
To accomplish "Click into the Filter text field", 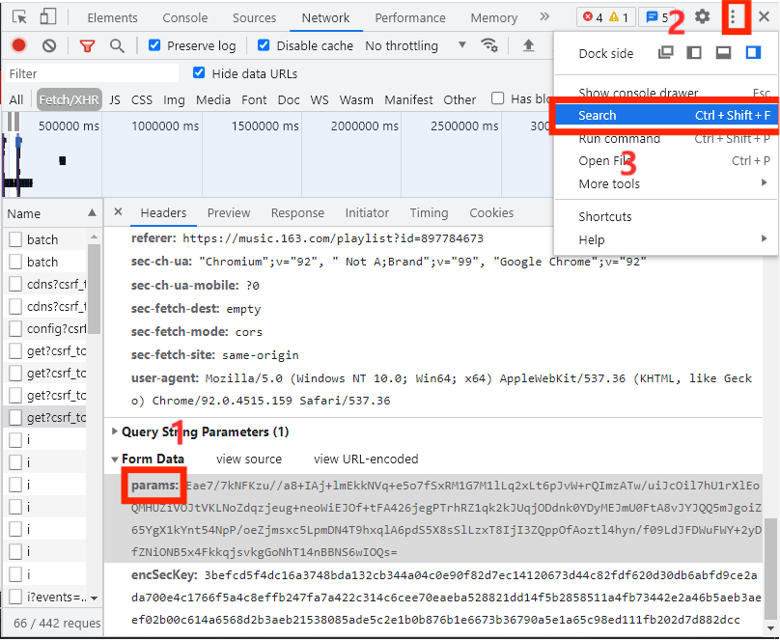I will 92,73.
